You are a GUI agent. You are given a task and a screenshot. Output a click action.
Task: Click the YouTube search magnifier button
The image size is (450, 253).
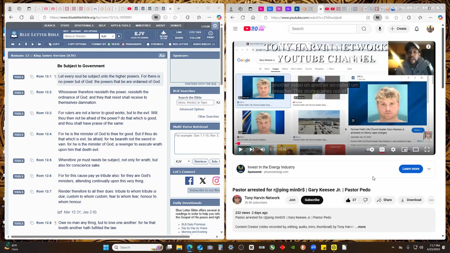point(364,29)
